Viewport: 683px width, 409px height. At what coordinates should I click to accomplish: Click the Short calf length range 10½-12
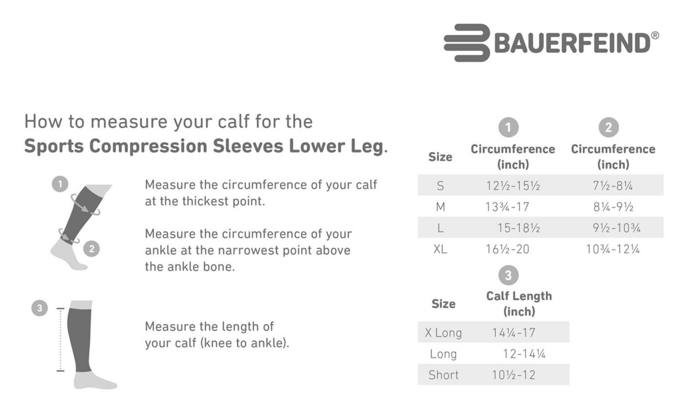[x=514, y=375]
